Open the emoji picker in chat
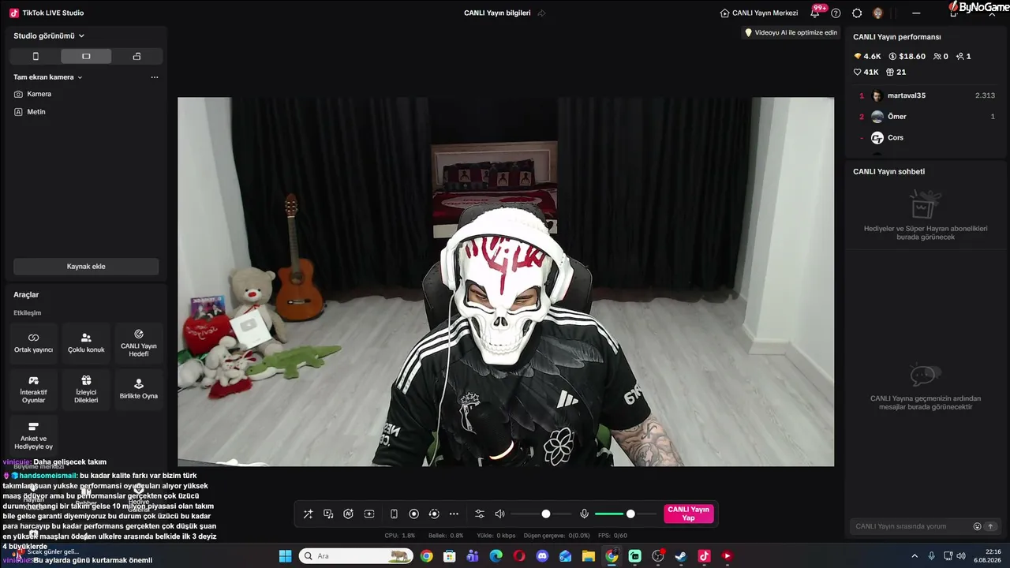The image size is (1010, 568). pos(977,526)
